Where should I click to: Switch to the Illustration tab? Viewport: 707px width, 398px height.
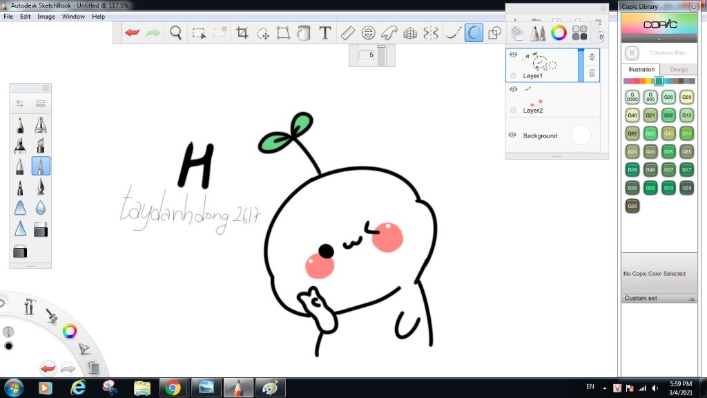pyautogui.click(x=641, y=70)
